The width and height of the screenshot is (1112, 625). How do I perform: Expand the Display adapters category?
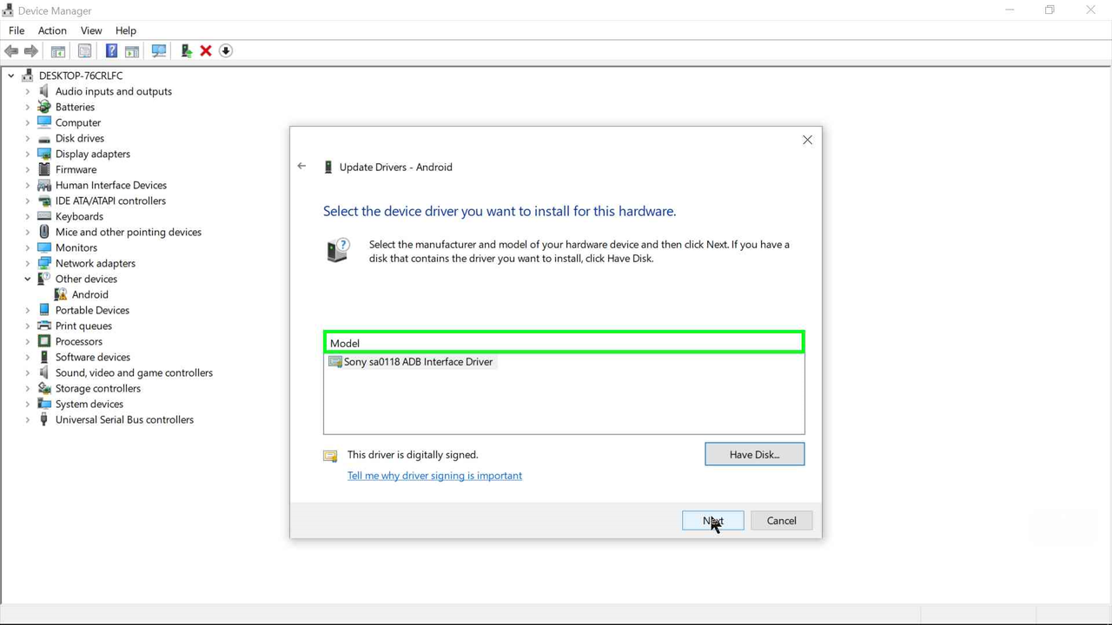pos(28,154)
